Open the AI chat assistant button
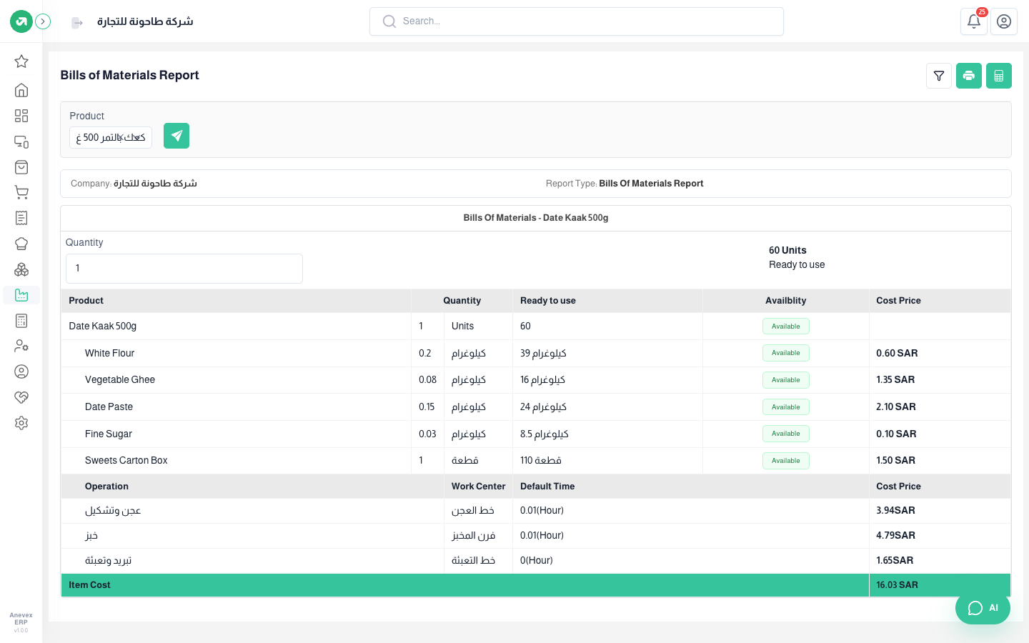The image size is (1029, 643). pyautogui.click(x=983, y=608)
